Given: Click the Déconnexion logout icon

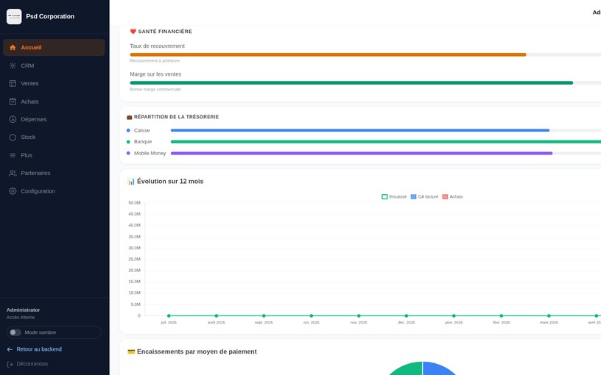Looking at the screenshot, I should pyautogui.click(x=10, y=364).
